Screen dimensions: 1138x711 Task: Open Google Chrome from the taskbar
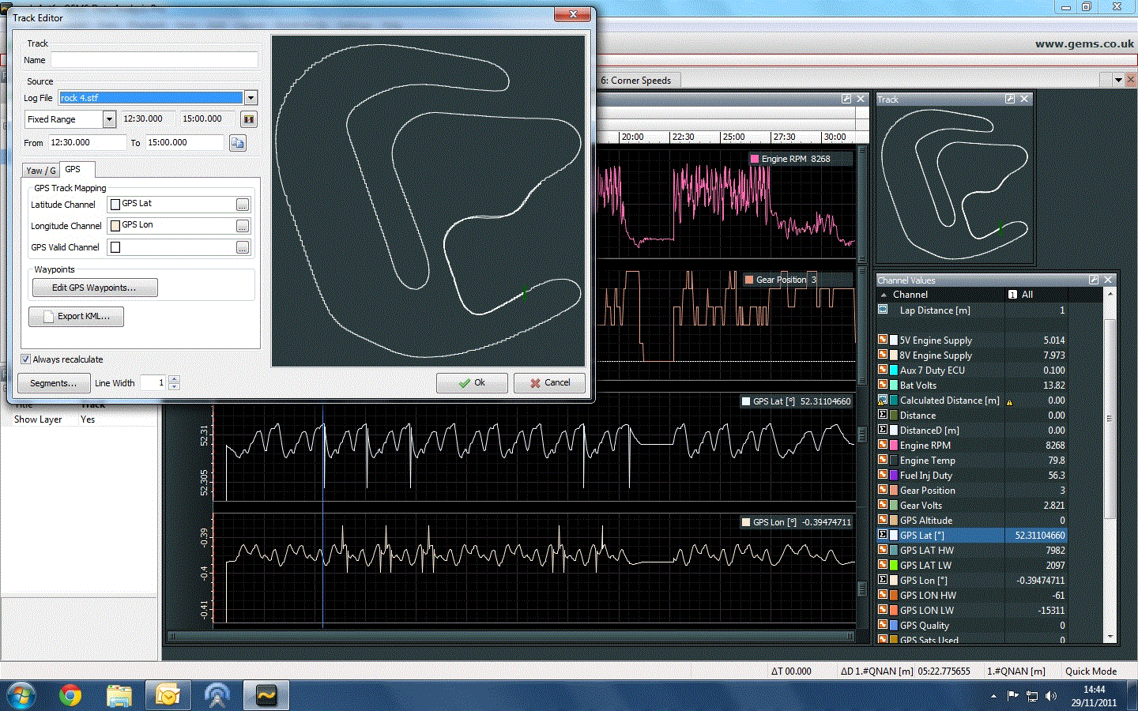(x=70, y=695)
